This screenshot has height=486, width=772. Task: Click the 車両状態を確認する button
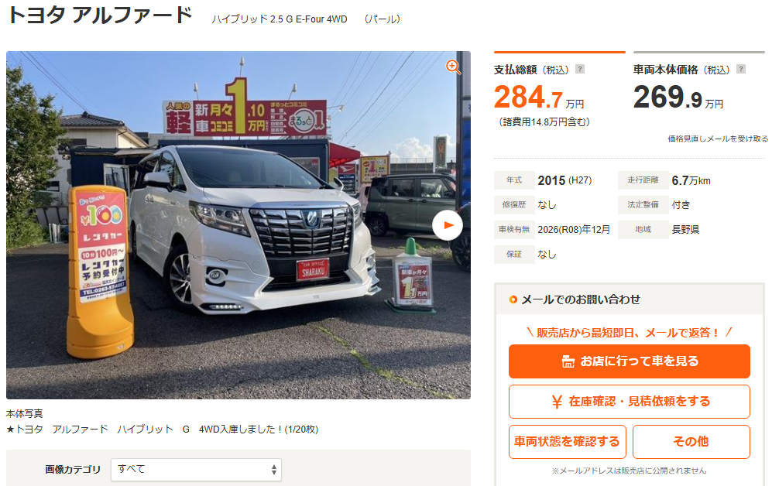pos(567,442)
